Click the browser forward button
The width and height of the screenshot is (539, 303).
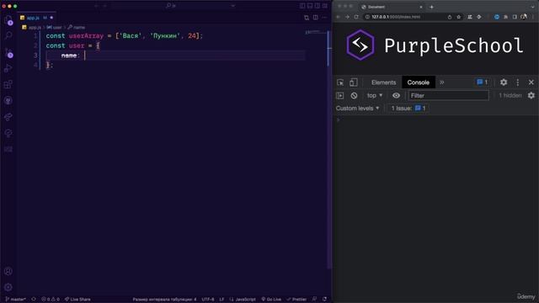coord(347,17)
